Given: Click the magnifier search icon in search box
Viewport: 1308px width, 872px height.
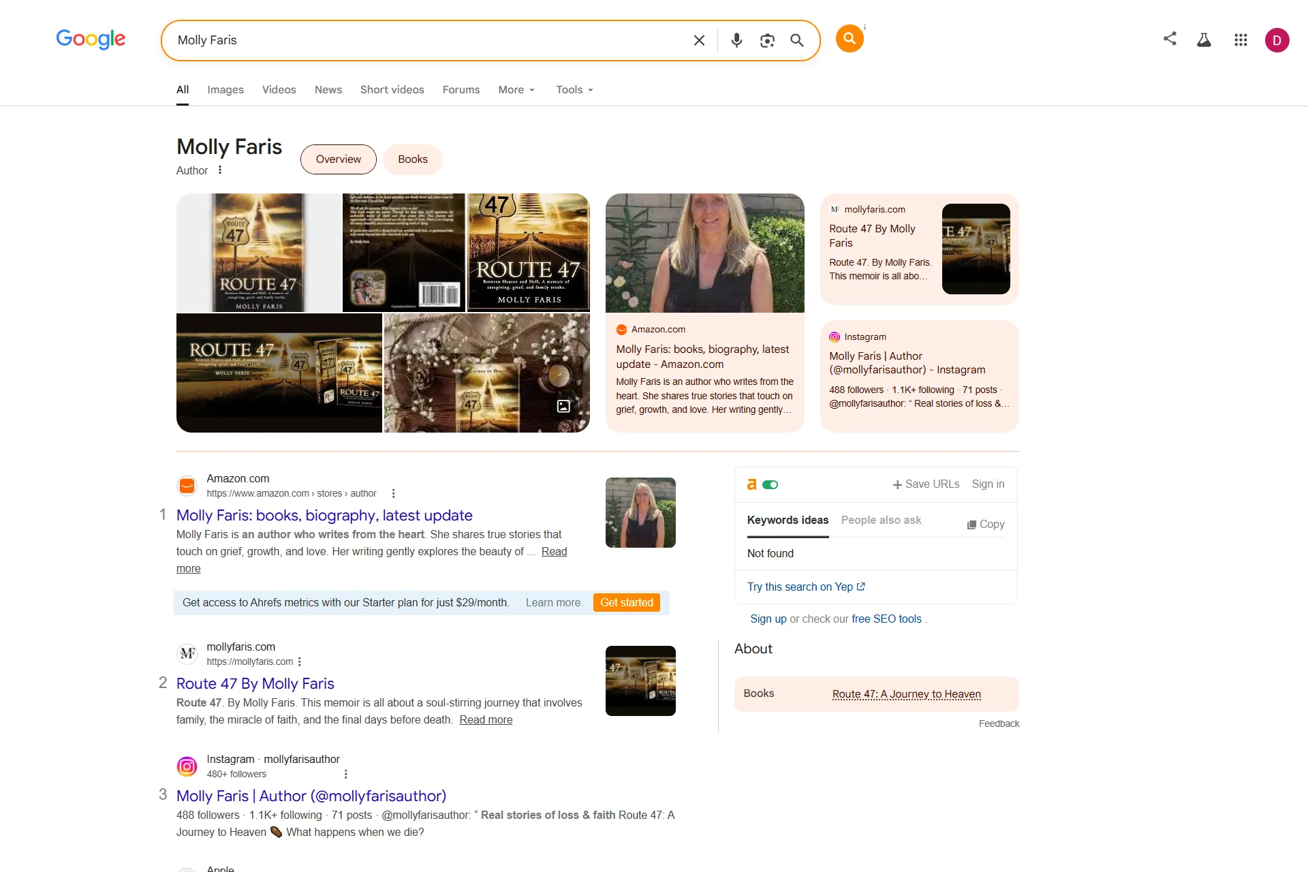Looking at the screenshot, I should (797, 40).
